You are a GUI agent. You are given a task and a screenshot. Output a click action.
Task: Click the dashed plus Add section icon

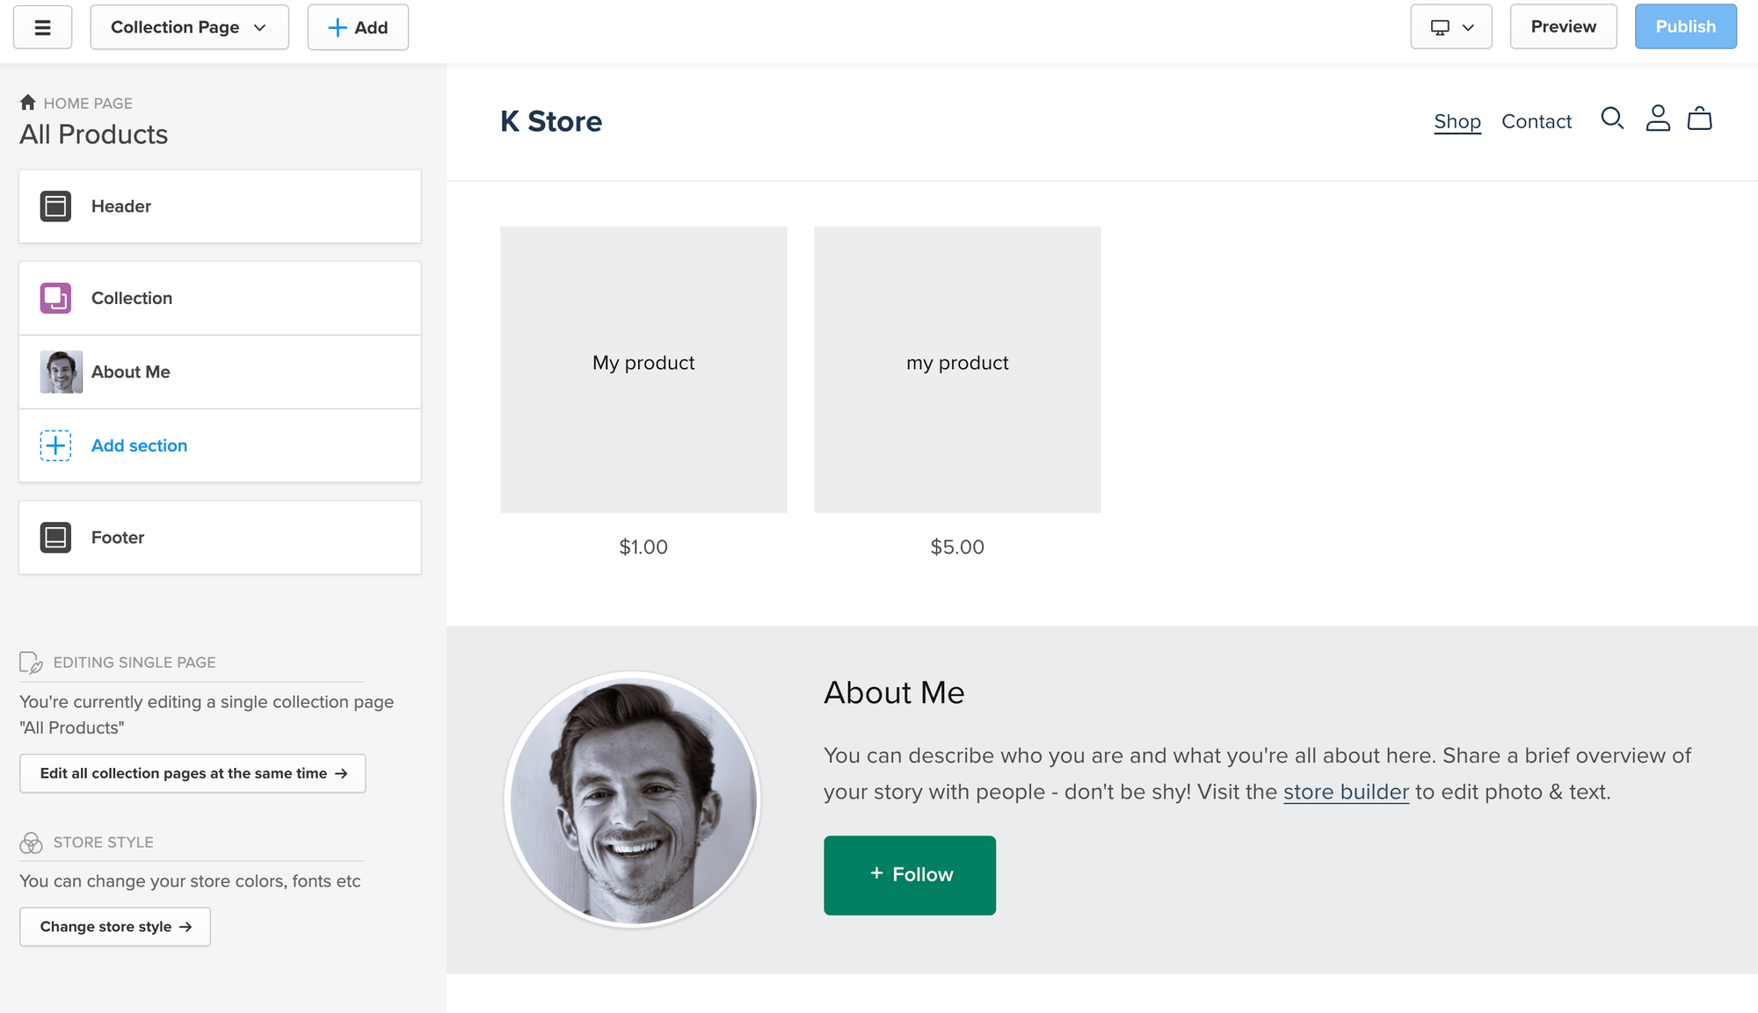(x=55, y=445)
